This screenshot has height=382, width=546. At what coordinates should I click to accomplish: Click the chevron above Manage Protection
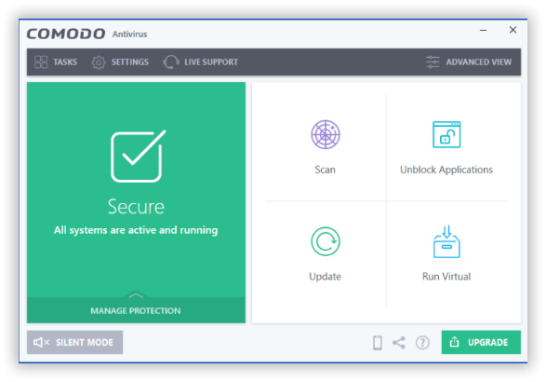click(136, 295)
